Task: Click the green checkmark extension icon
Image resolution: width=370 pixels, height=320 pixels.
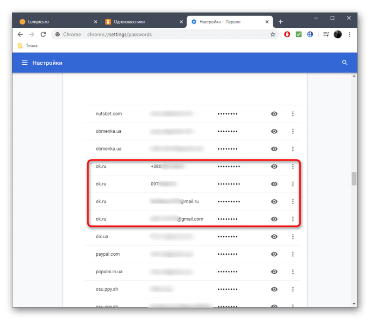Action: pos(298,35)
